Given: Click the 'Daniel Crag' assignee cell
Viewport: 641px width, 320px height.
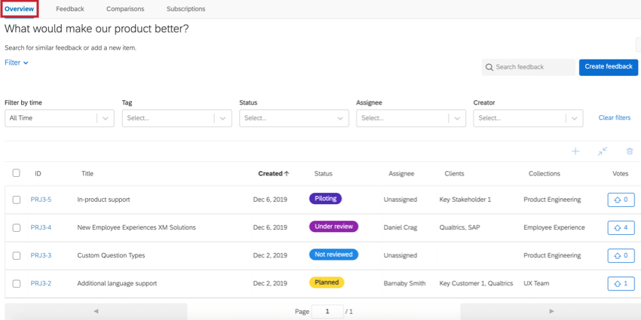Looking at the screenshot, I should (x=400, y=227).
